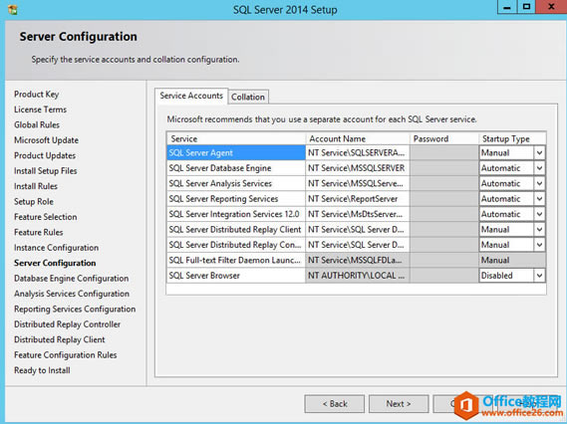Go back with the < Back button
Image resolution: width=567 pixels, height=424 pixels.
click(335, 404)
